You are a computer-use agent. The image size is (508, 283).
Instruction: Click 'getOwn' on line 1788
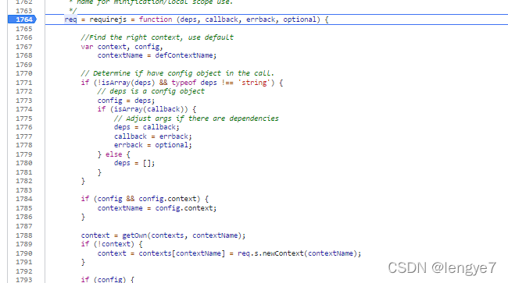tap(134, 235)
